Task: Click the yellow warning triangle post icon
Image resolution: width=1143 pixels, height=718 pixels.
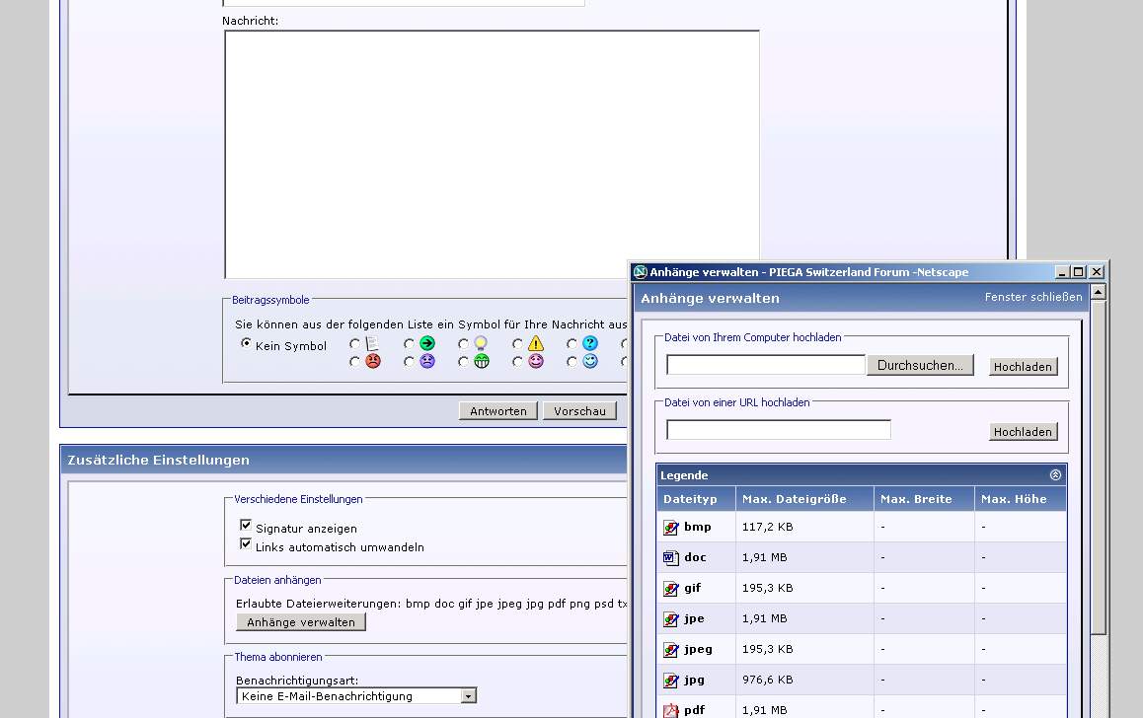Action: point(535,344)
